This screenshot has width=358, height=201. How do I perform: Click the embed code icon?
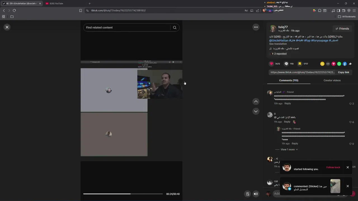coord(328,64)
